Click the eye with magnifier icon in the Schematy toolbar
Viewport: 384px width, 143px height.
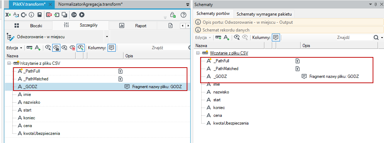(x=237, y=38)
